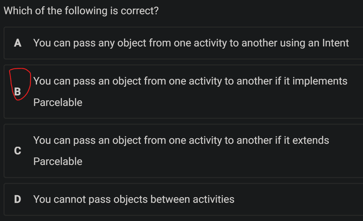
Task: Select answer option letter A
Action: point(18,43)
